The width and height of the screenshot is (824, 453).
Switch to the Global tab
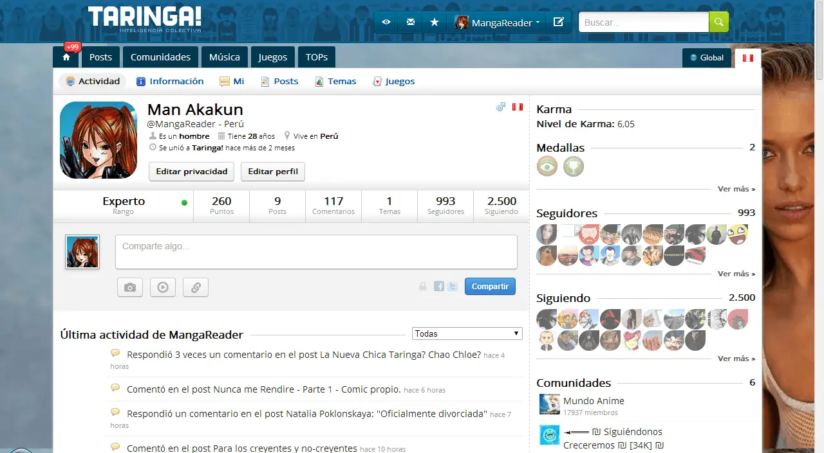[x=707, y=58]
